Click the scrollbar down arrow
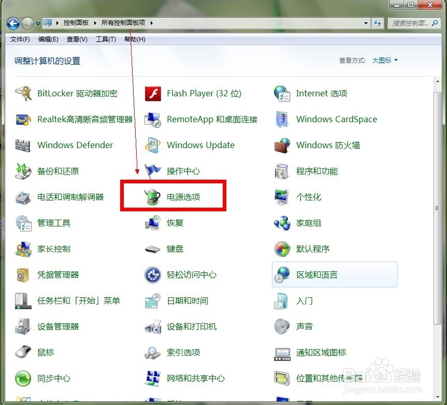This screenshot has height=405, width=447. pos(438,397)
